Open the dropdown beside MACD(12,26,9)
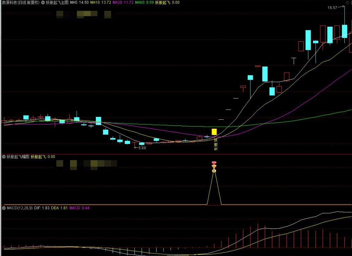352x256 pixels. [3, 208]
